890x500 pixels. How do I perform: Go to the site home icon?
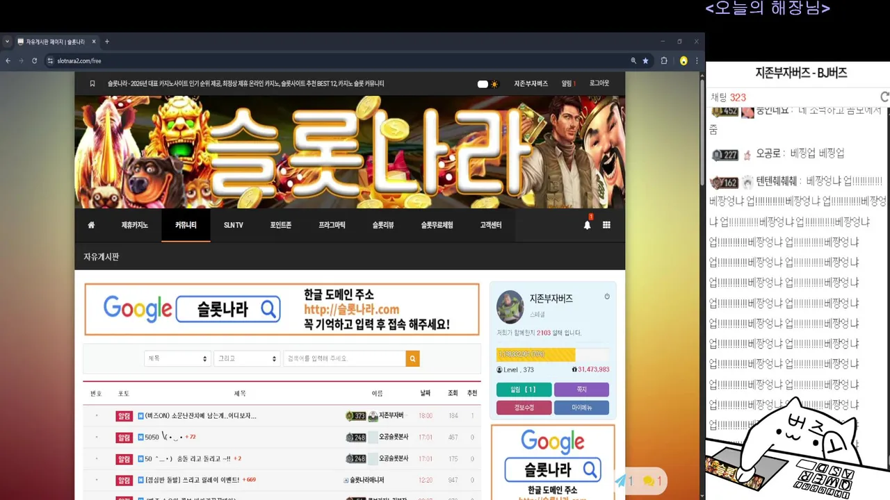91,225
